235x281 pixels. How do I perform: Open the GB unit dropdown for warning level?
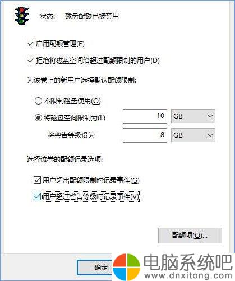(x=193, y=135)
